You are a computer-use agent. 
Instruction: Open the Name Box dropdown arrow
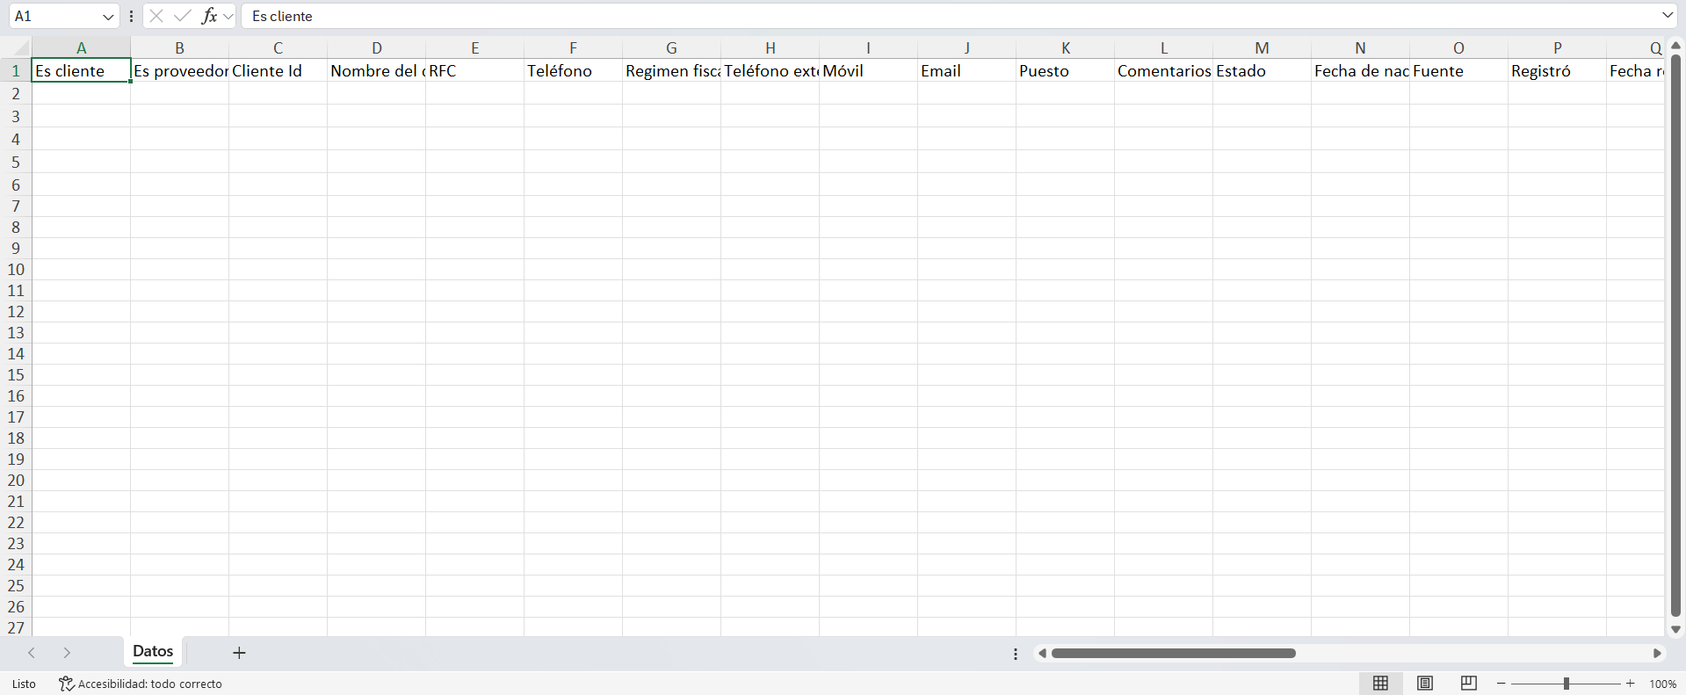108,17
